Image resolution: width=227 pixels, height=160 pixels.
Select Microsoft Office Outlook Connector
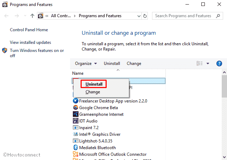click(x=113, y=154)
